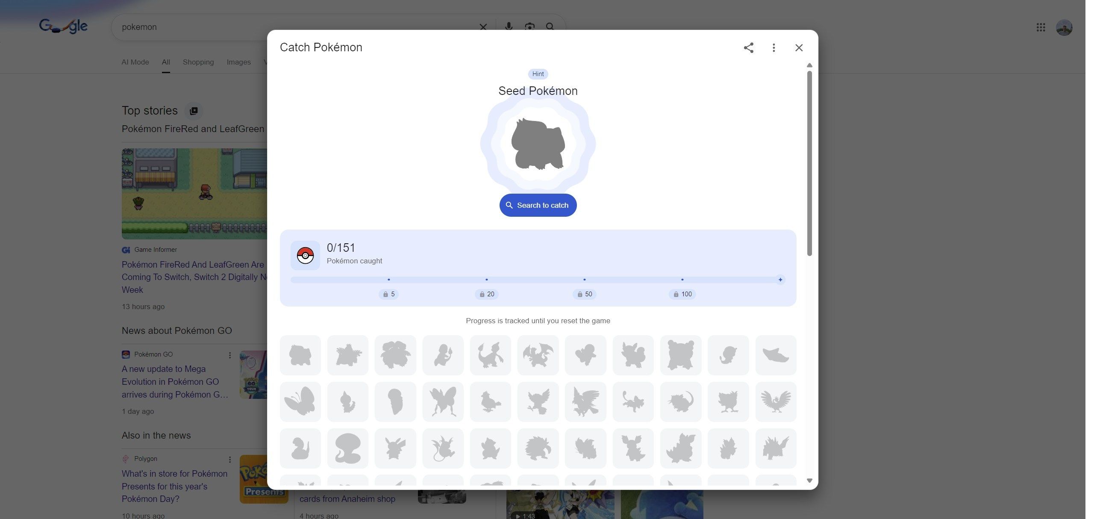Select the Pikachu silhouette tile
The image size is (1094, 519).
point(395,448)
